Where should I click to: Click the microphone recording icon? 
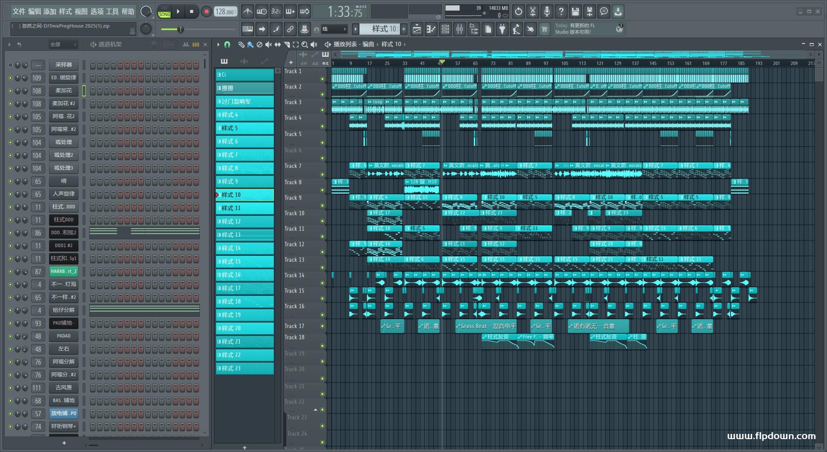547,12
